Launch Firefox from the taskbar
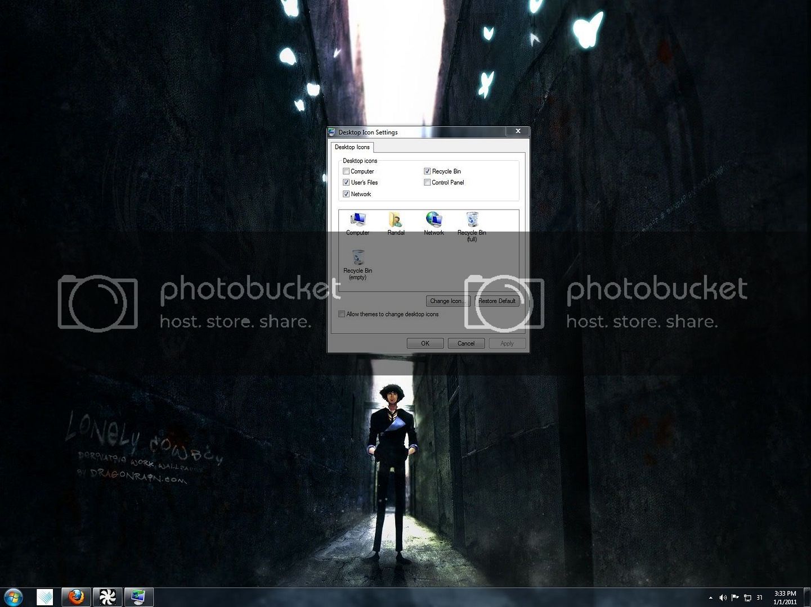 point(76,597)
